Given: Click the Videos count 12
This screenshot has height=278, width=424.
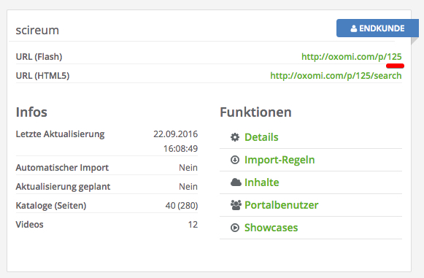Looking at the screenshot, I should pyautogui.click(x=193, y=225).
